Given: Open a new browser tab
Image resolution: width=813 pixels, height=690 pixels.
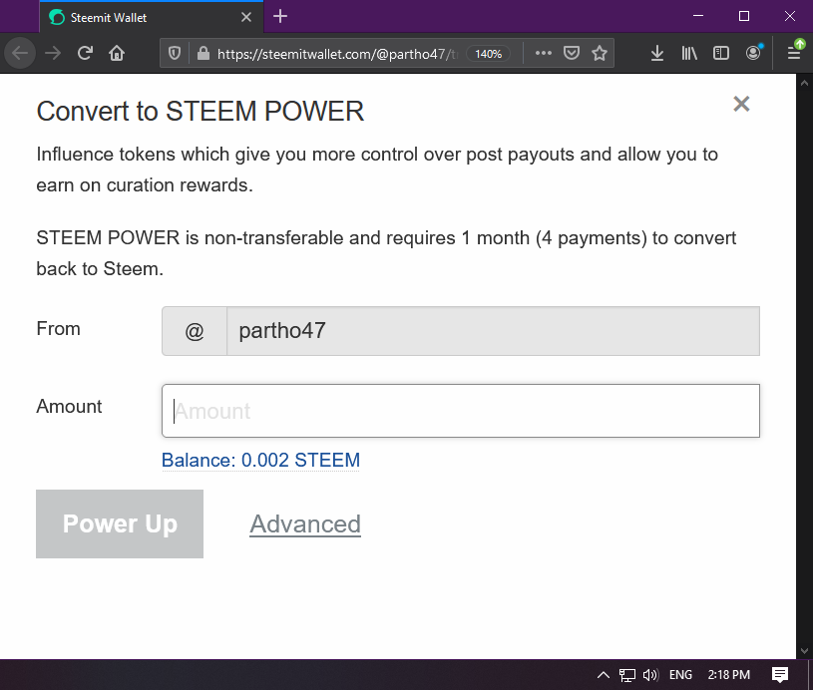Looking at the screenshot, I should coord(280,17).
